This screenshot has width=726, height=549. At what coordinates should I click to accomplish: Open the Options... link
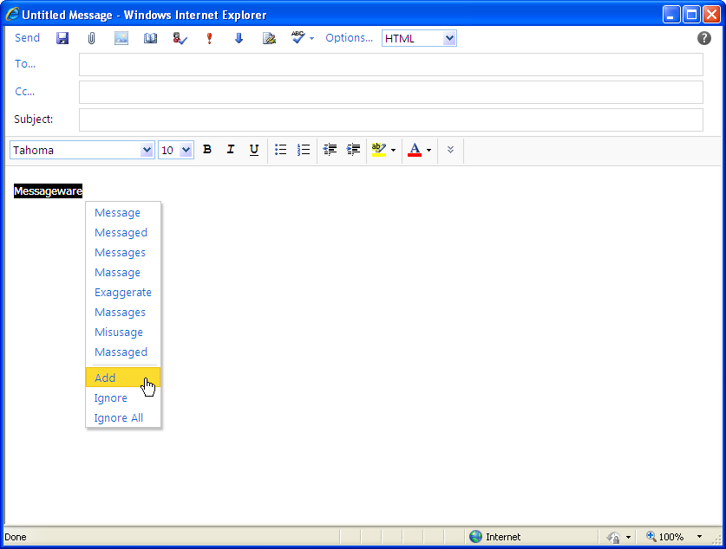(349, 38)
